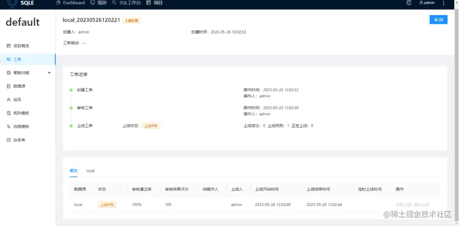Click the 返回 button
459x226 pixels.
coord(438,20)
